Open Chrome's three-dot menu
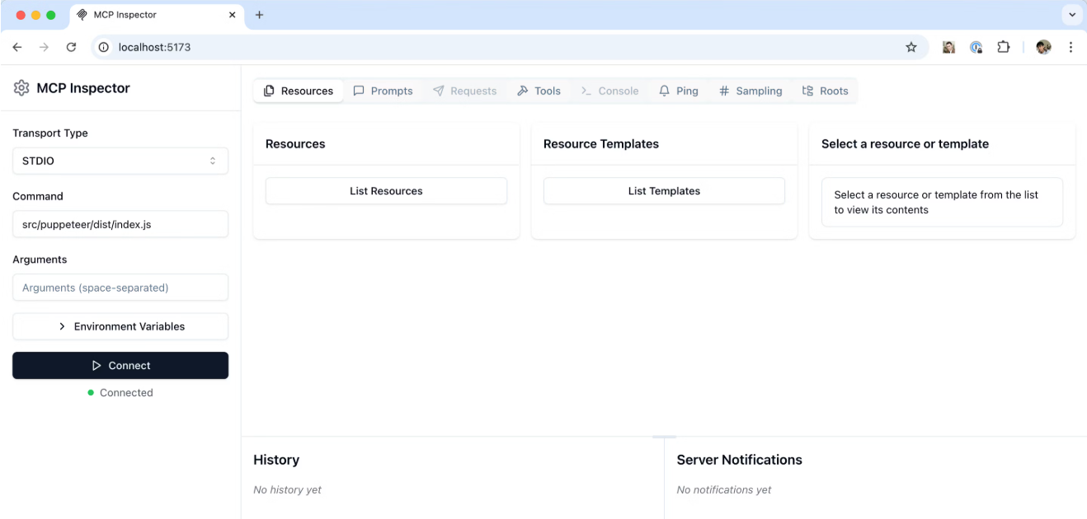 (1071, 47)
